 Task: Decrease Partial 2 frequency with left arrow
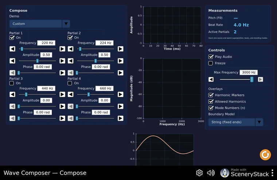point(71,49)
